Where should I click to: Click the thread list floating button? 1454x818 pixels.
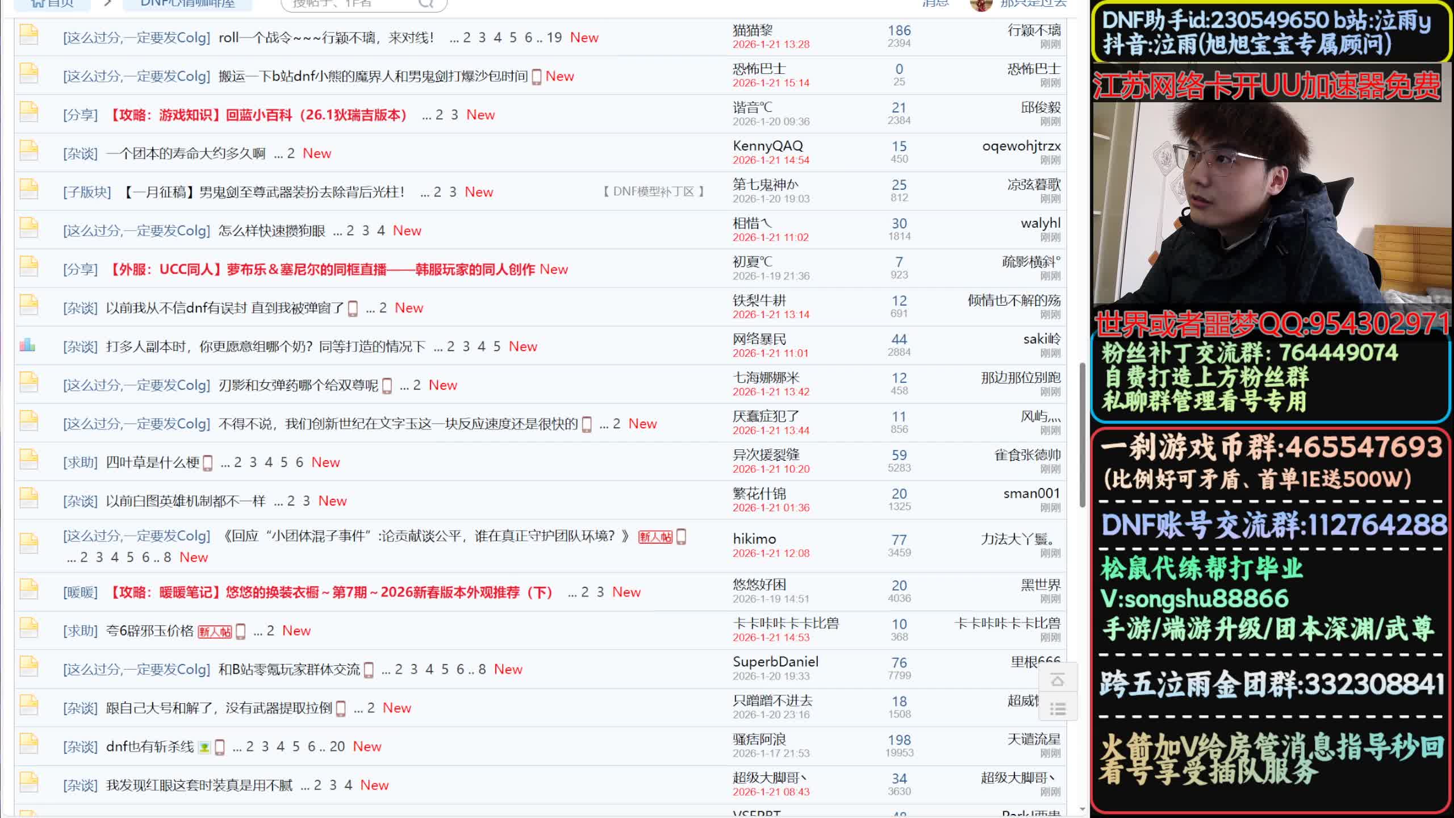pyautogui.click(x=1057, y=708)
